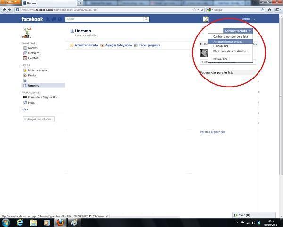The width and height of the screenshot is (283, 227).
Task: Click Actualizar estado
Action: click(86, 45)
